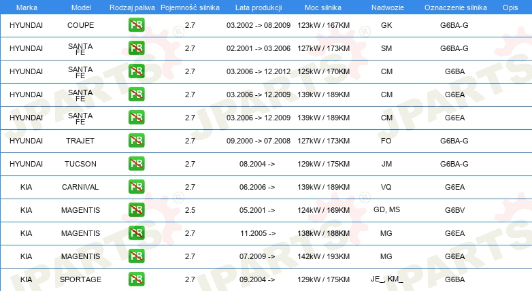Click the GD, MS body code
The height and width of the screenshot is (291, 532).
[387, 209]
